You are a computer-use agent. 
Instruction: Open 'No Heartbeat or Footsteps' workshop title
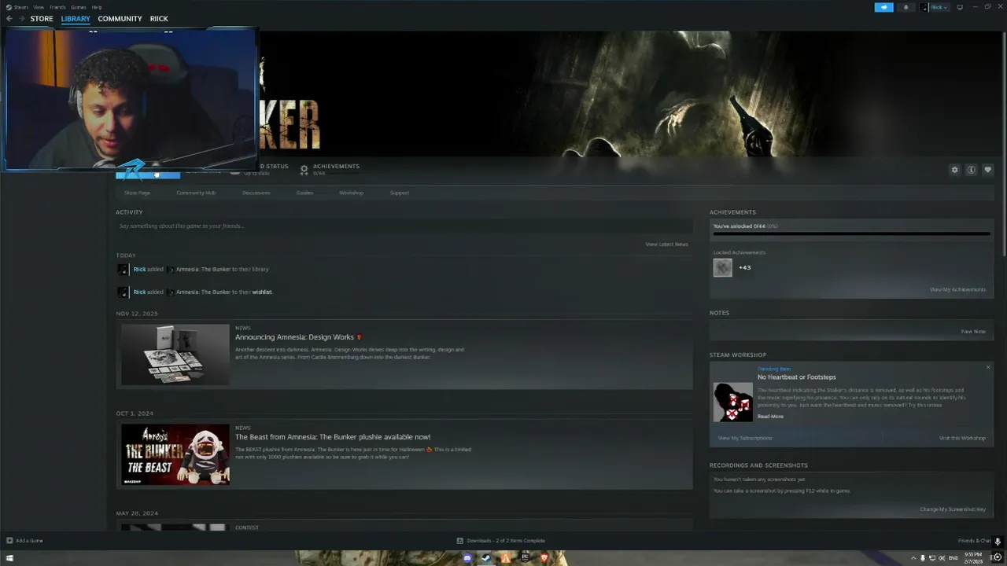click(x=797, y=377)
